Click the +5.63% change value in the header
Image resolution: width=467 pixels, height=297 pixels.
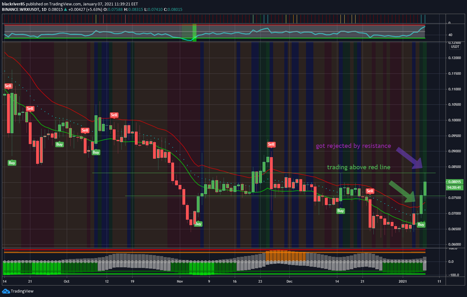click(95, 9)
